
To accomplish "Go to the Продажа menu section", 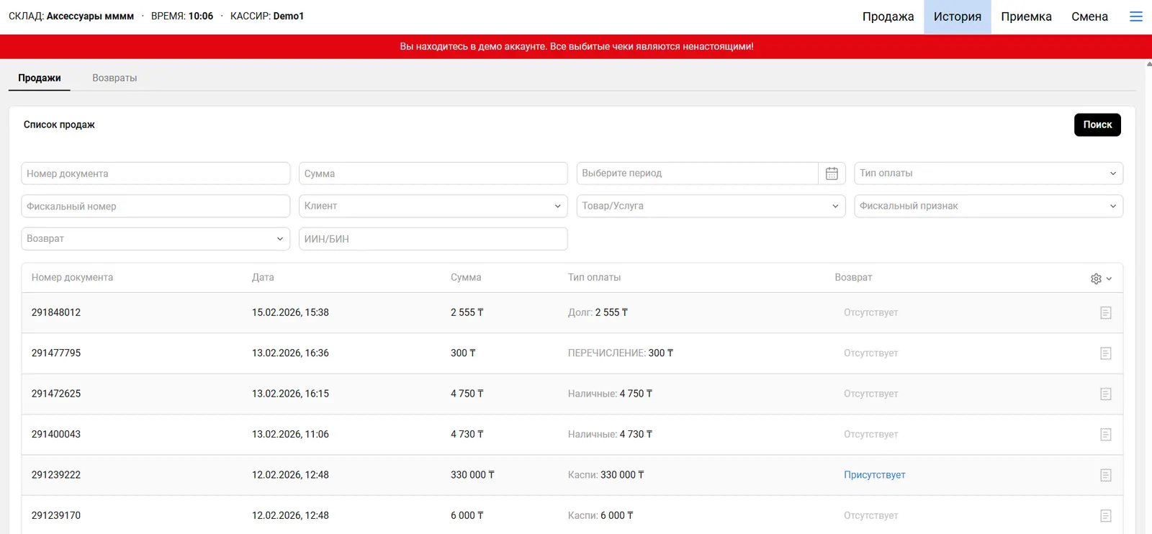I will click(888, 17).
